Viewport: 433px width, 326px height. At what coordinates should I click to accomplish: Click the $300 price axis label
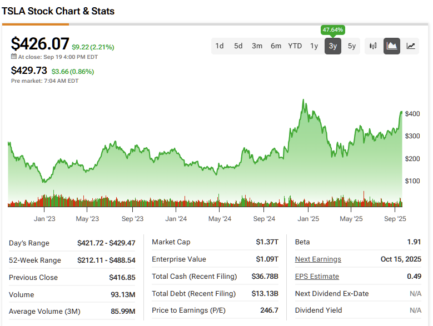coord(412,136)
